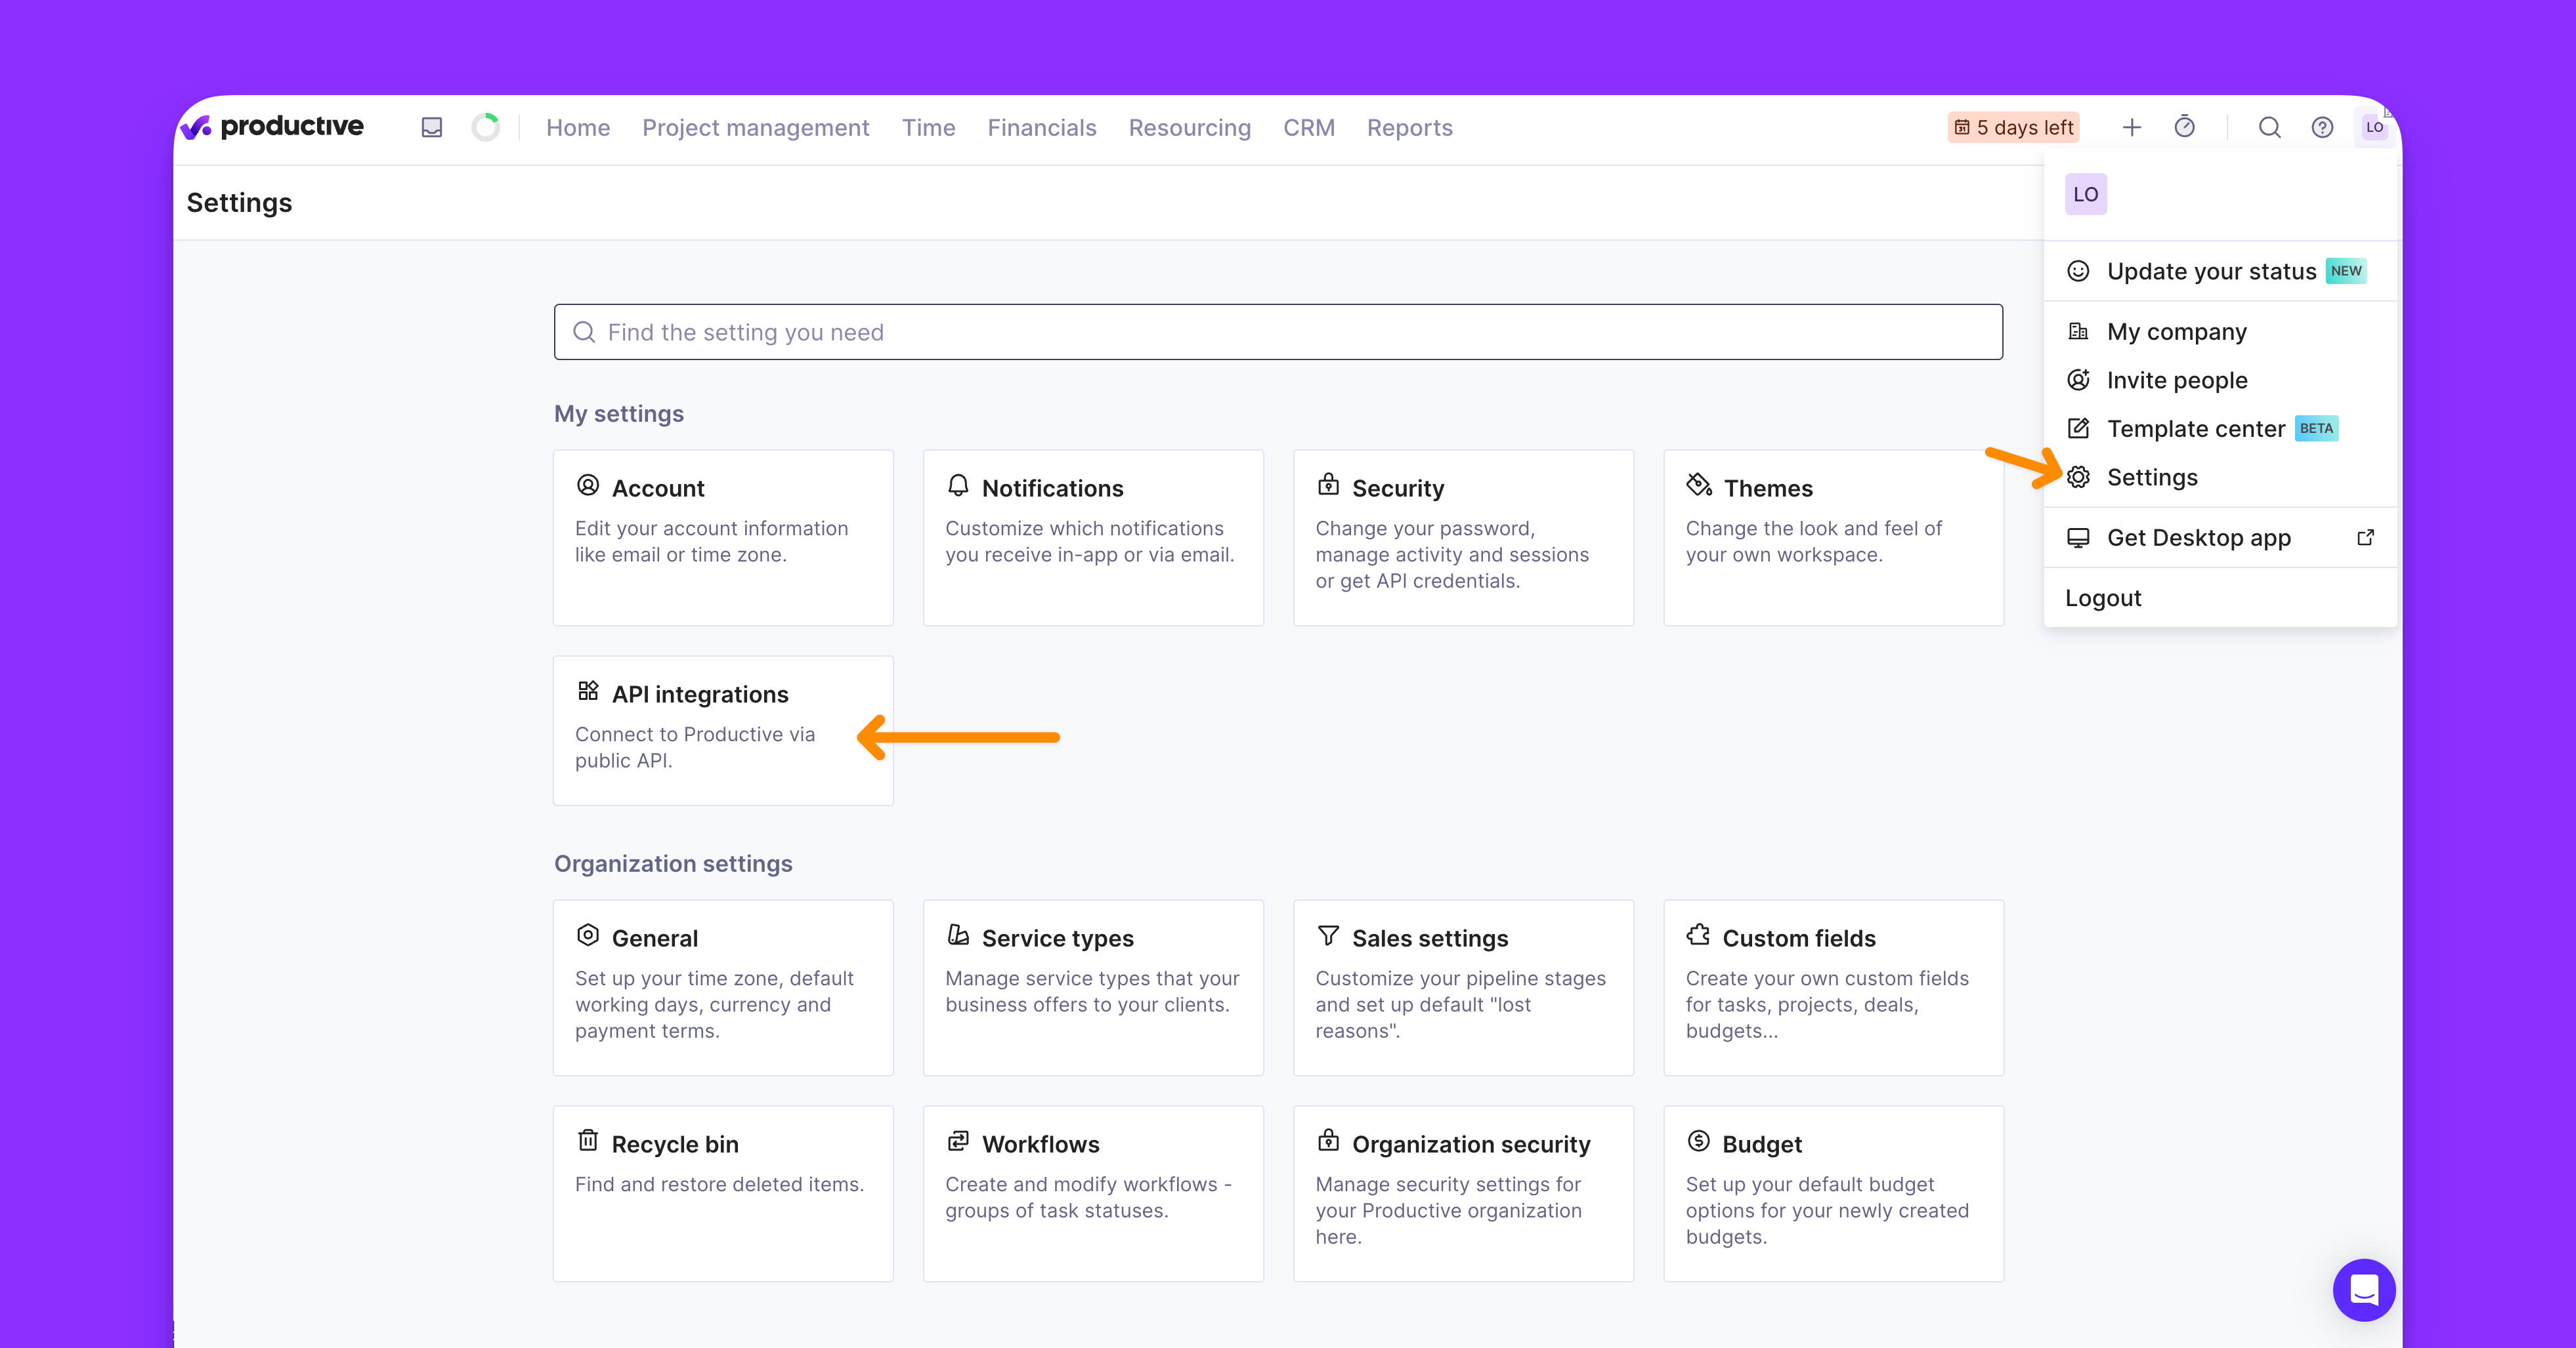Viewport: 2576px width, 1348px height.
Task: Click the external link icon beside Desktop app
Action: coord(2365,538)
